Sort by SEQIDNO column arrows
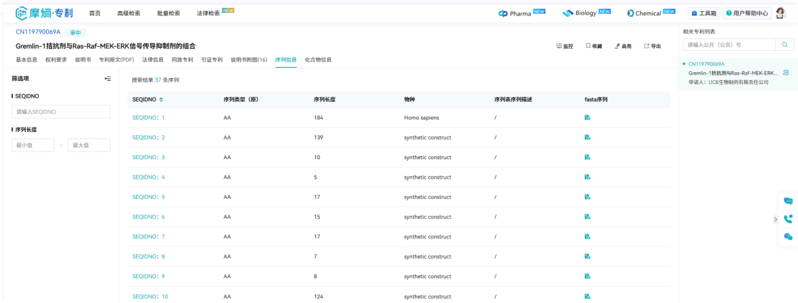 point(161,99)
